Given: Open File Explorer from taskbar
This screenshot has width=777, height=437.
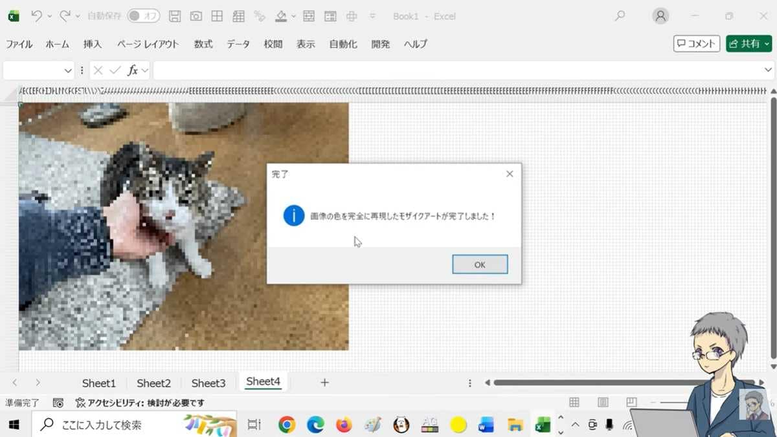Looking at the screenshot, I should click(x=515, y=425).
